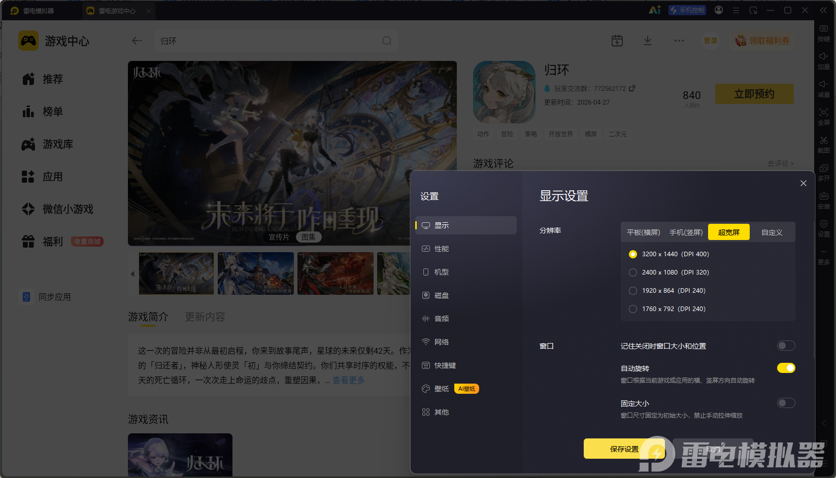Image resolution: width=836 pixels, height=478 pixels.
Task: Select the 游戏简介 game intro tab
Action: [x=148, y=317]
